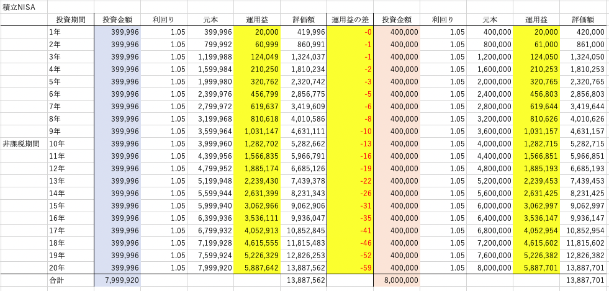609x291 pixels.
Task: Click the yellow cell with 60,999
Action: (257, 44)
